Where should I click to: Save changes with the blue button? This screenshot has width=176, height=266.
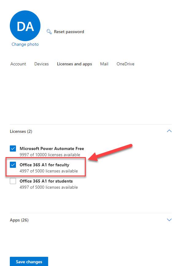pos(29,262)
